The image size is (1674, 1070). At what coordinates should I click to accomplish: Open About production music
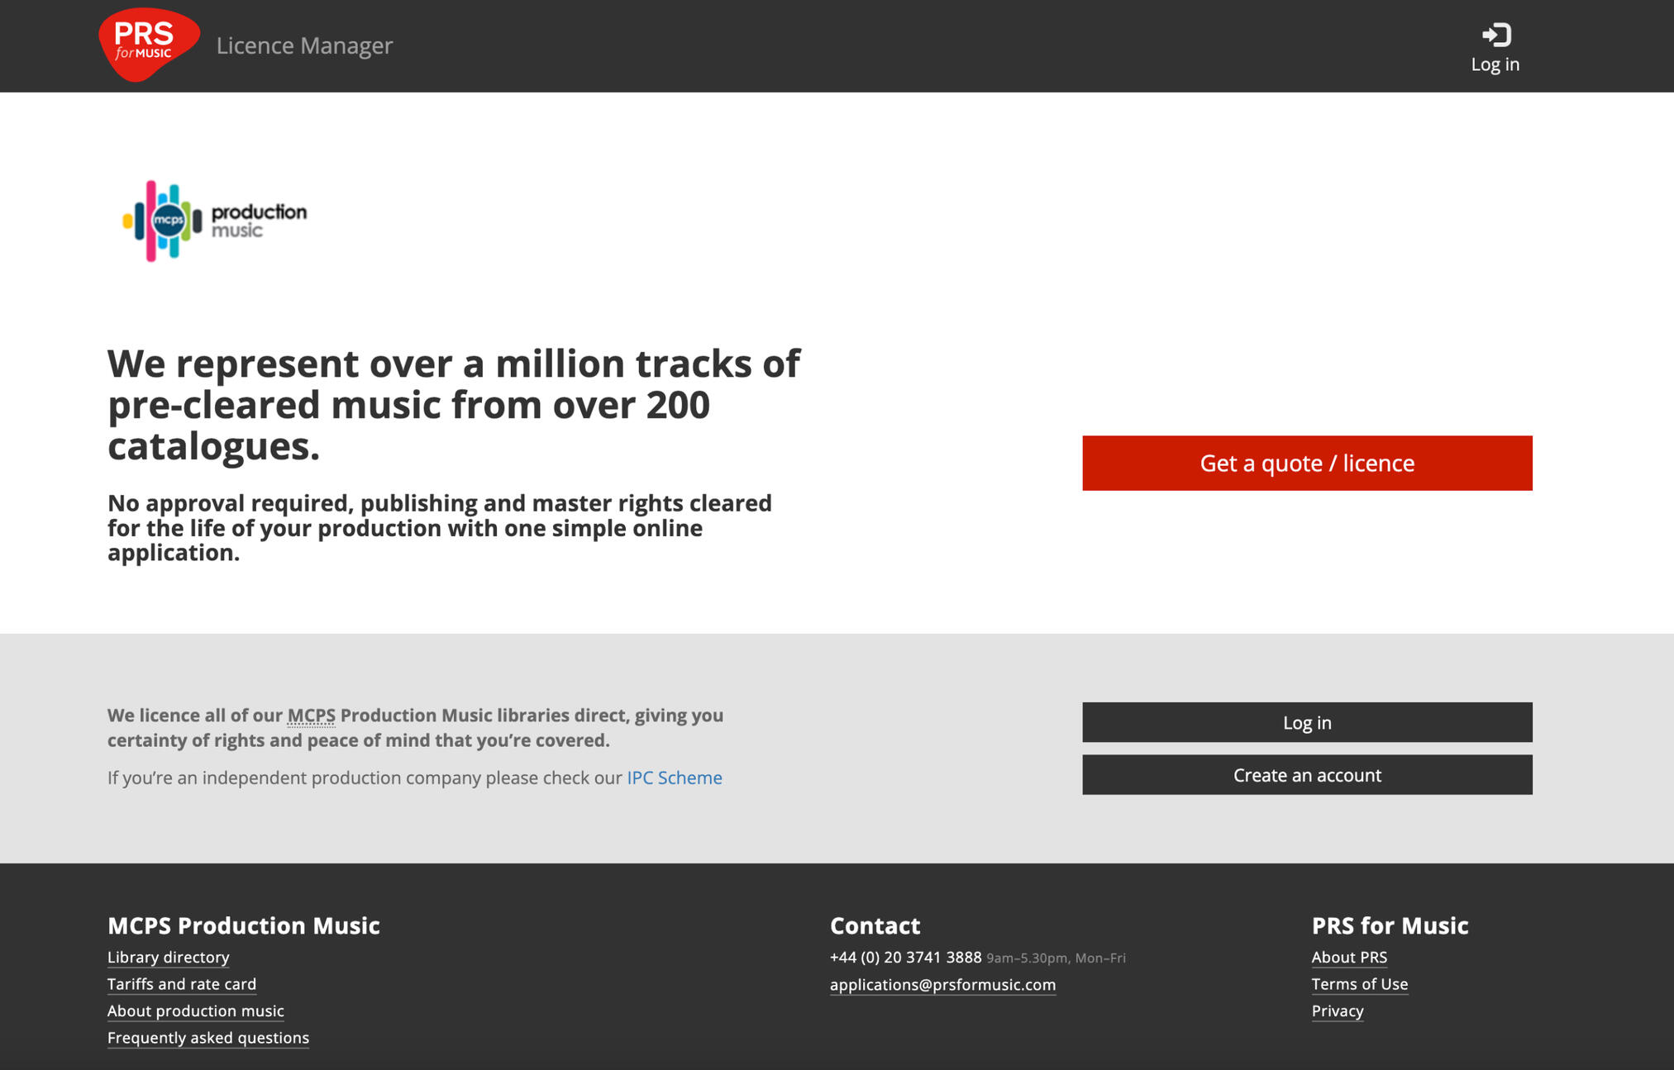(195, 1011)
